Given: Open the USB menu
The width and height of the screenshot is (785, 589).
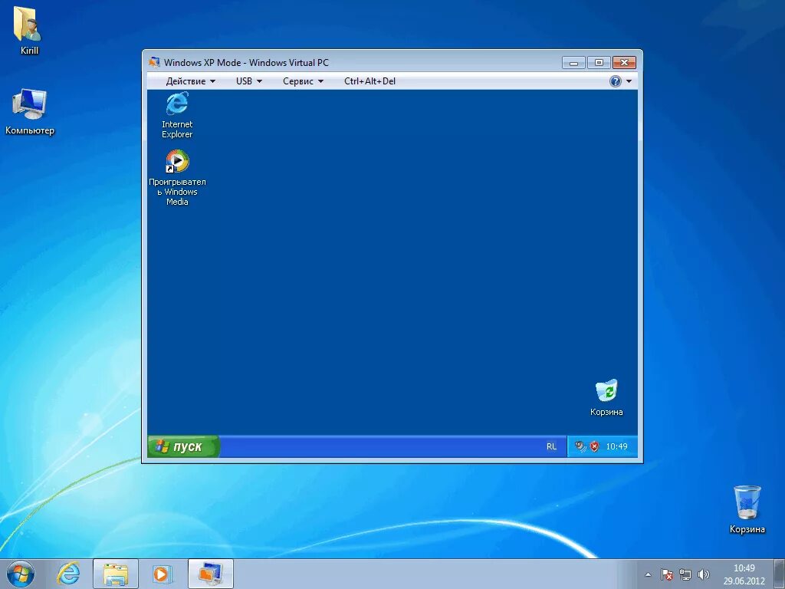Looking at the screenshot, I should click(249, 81).
